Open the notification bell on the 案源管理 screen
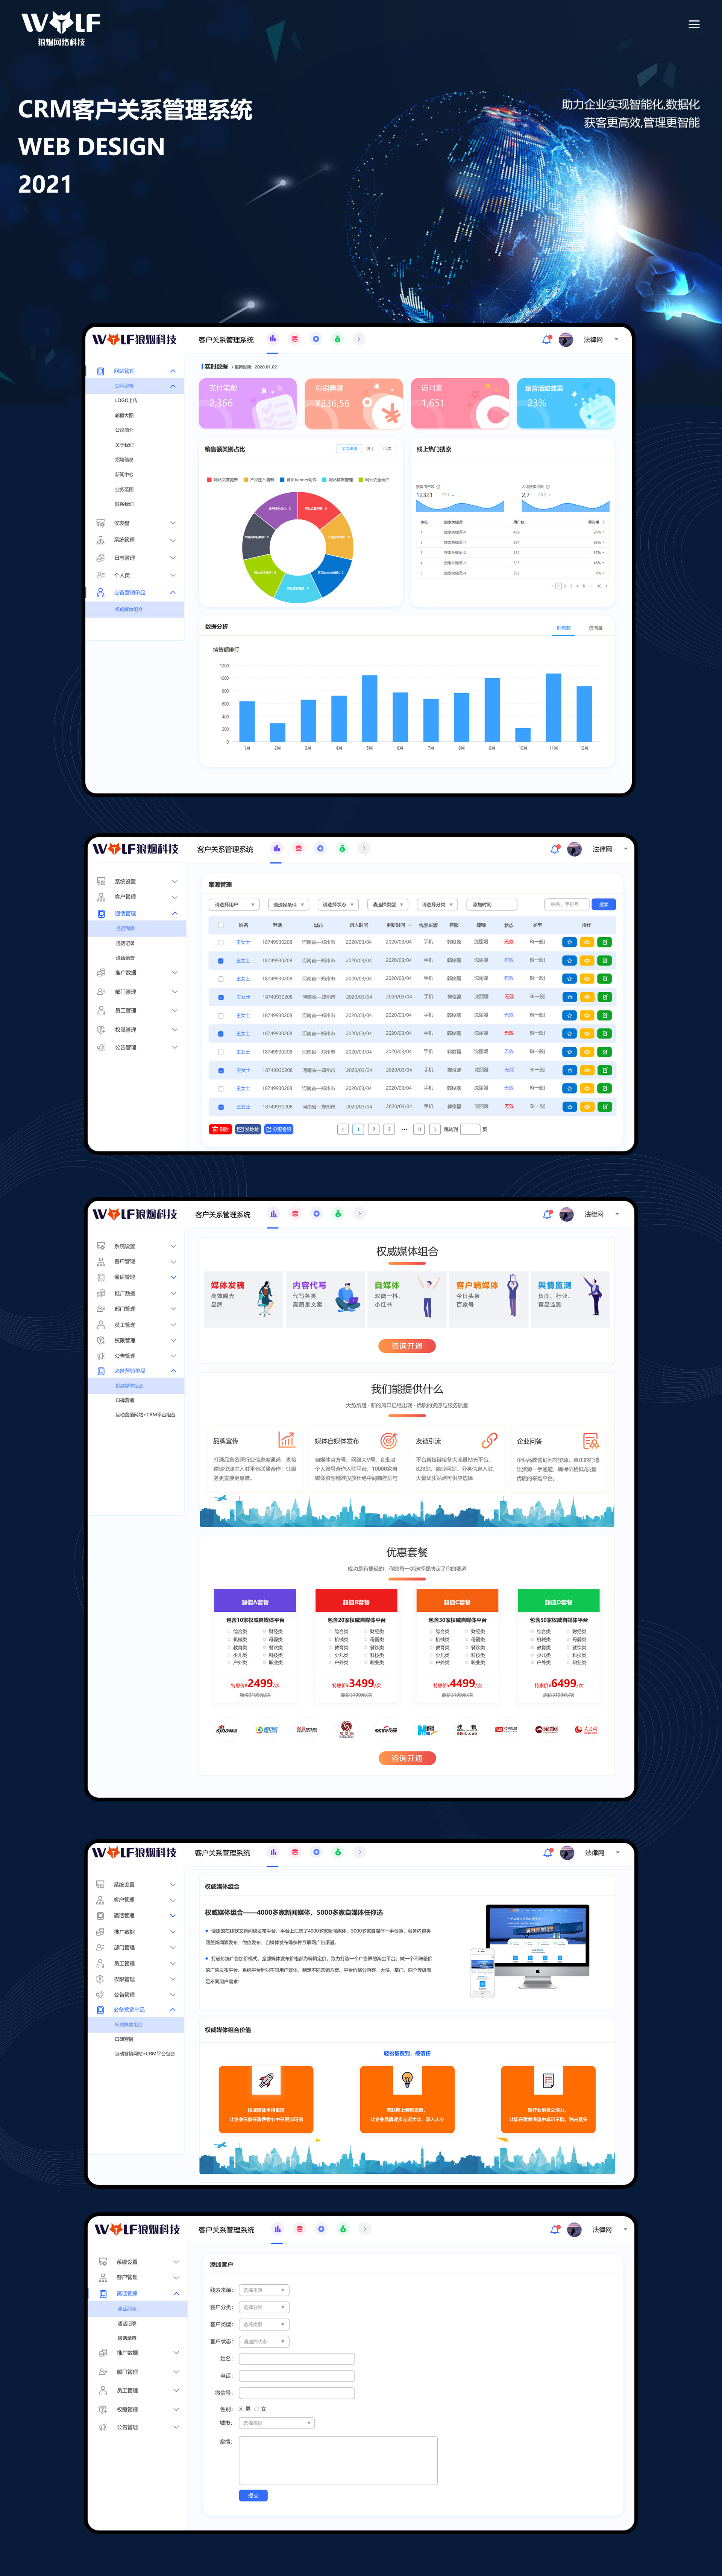 coord(555,849)
